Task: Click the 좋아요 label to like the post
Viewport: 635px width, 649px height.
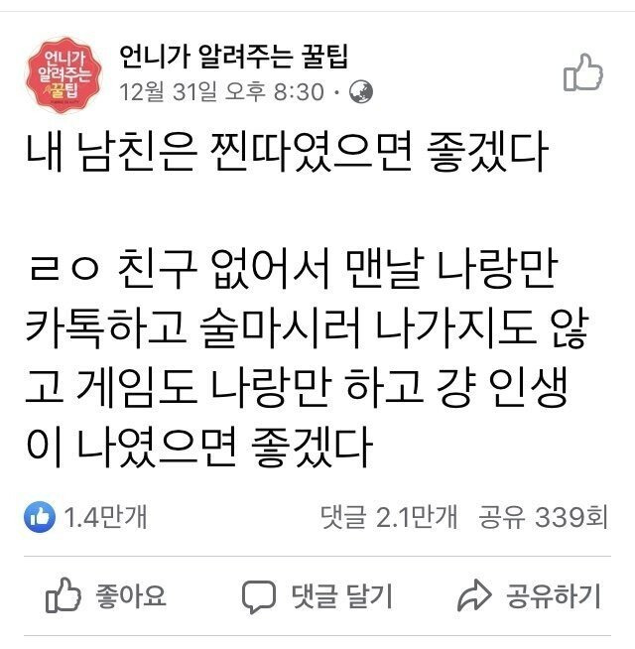Action: tap(131, 596)
